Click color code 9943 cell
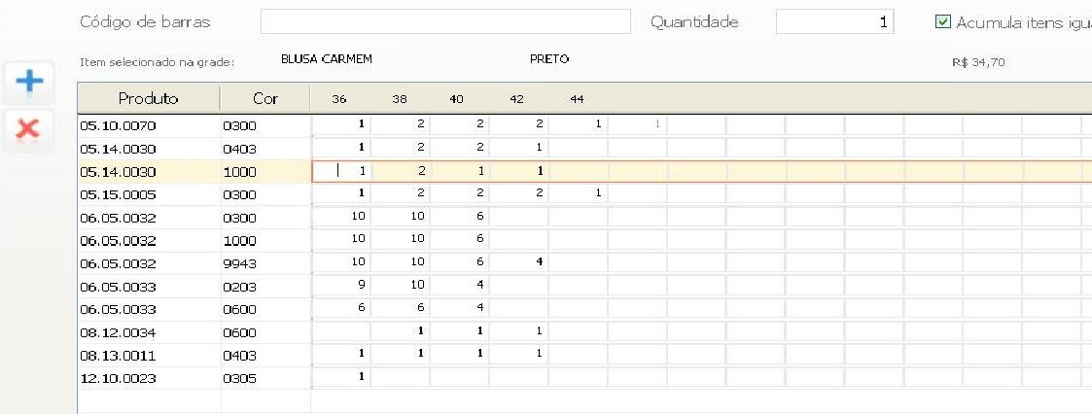The image size is (1092, 414). click(x=264, y=263)
